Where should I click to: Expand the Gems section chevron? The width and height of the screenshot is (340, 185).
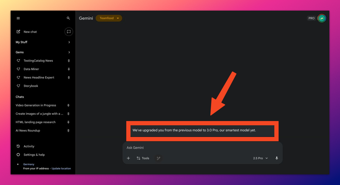[x=69, y=52]
